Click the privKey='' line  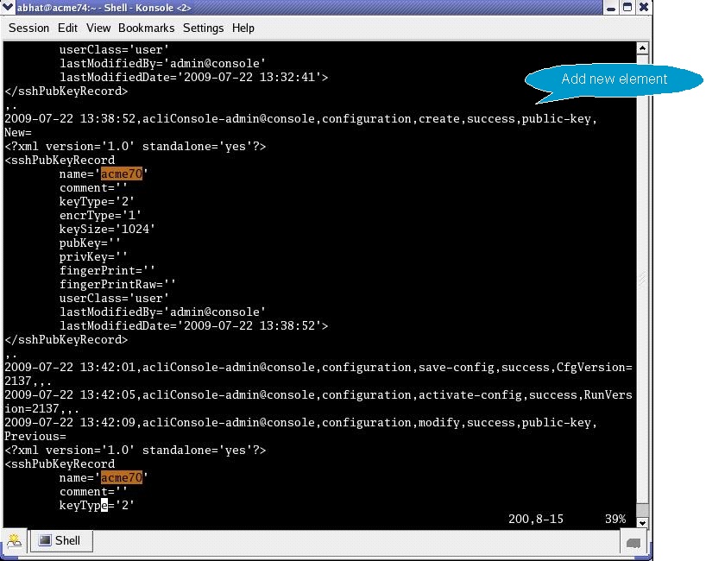(93, 256)
